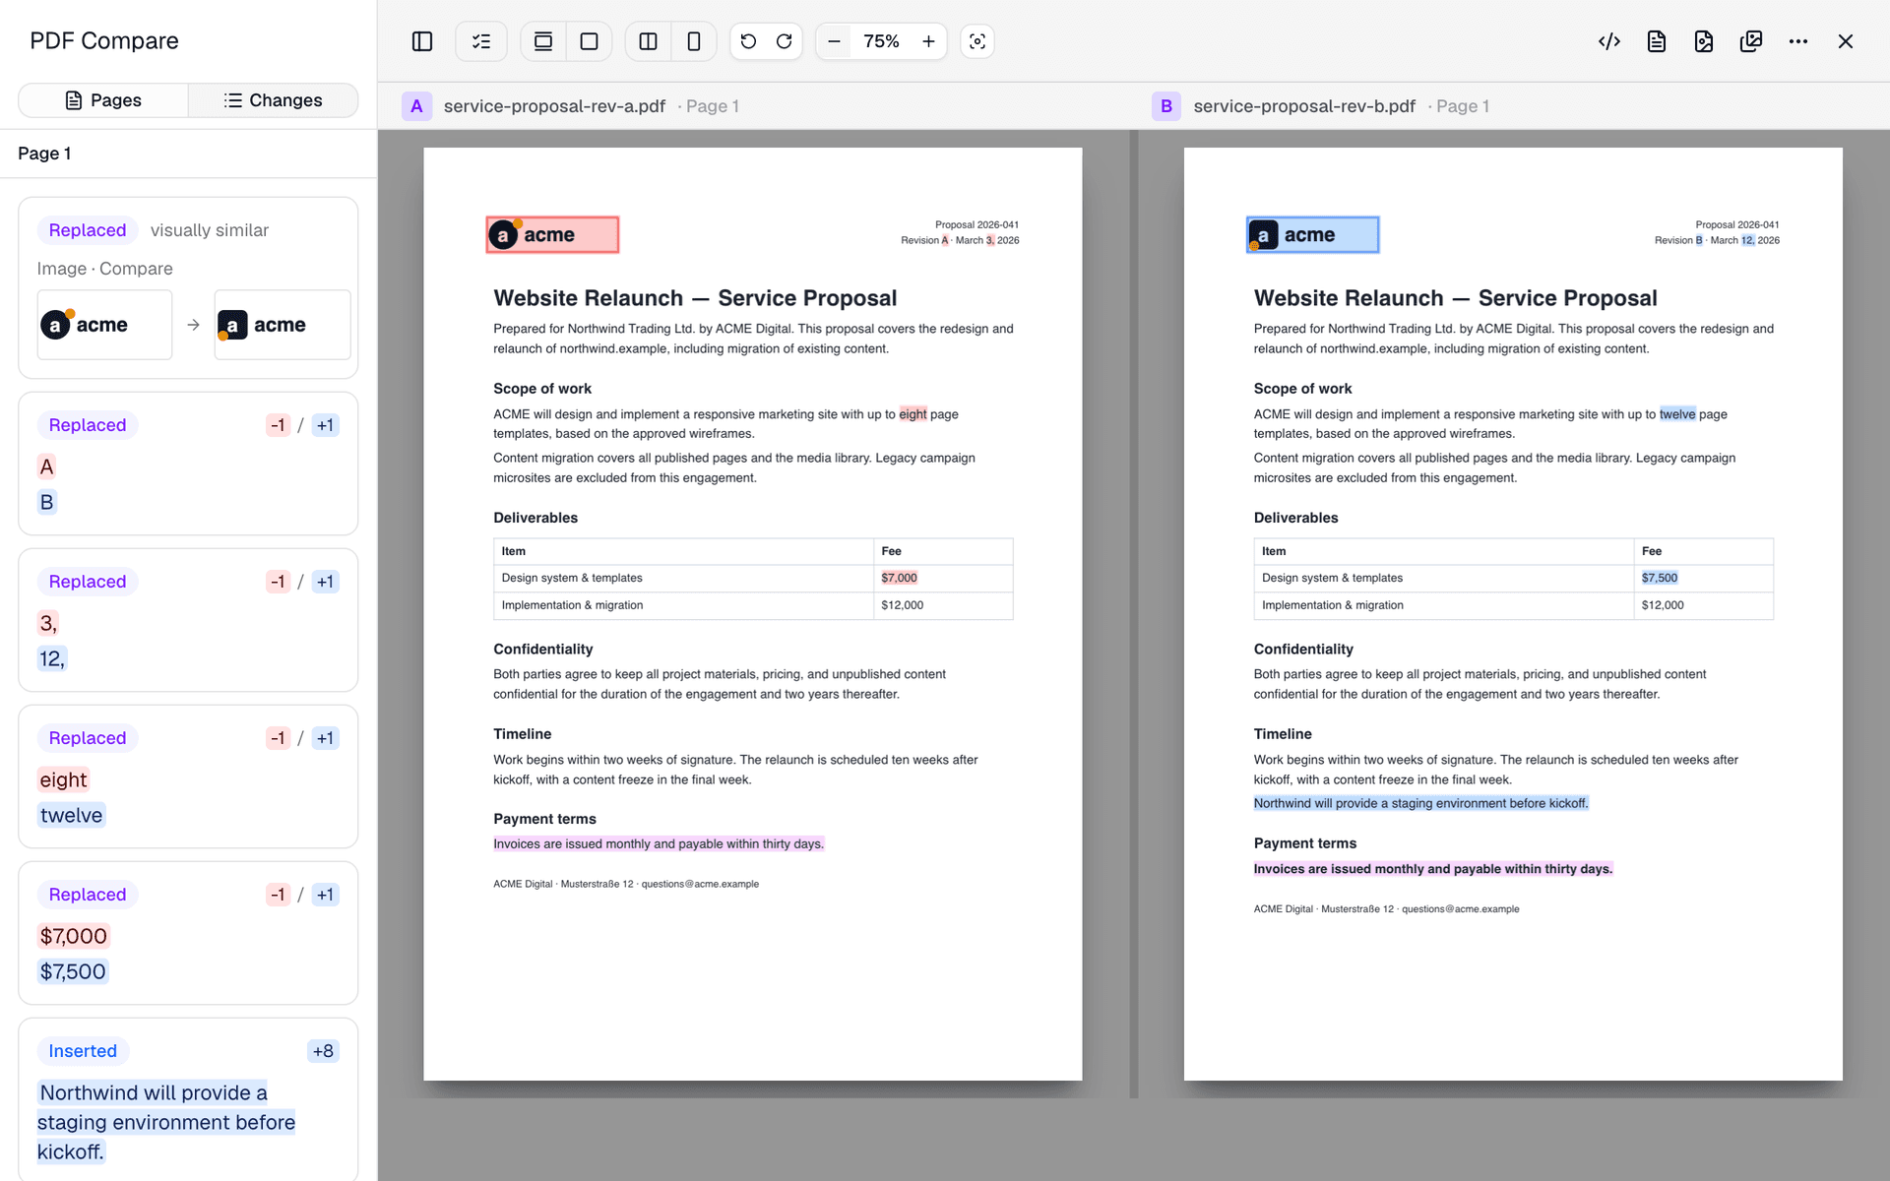Close the PDF Compare viewer

[x=1846, y=41]
